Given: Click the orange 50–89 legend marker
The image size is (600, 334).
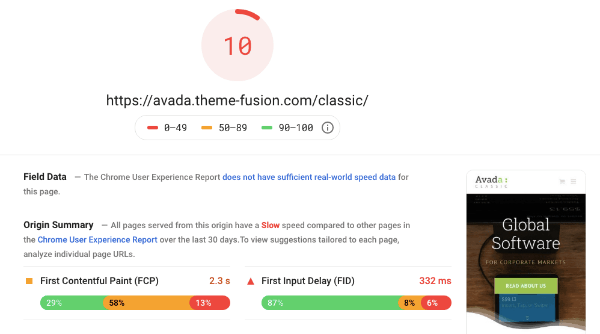Looking at the screenshot, I should [207, 128].
